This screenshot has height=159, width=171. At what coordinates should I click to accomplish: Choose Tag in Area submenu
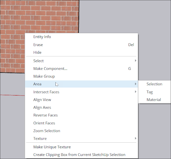pos(155,92)
